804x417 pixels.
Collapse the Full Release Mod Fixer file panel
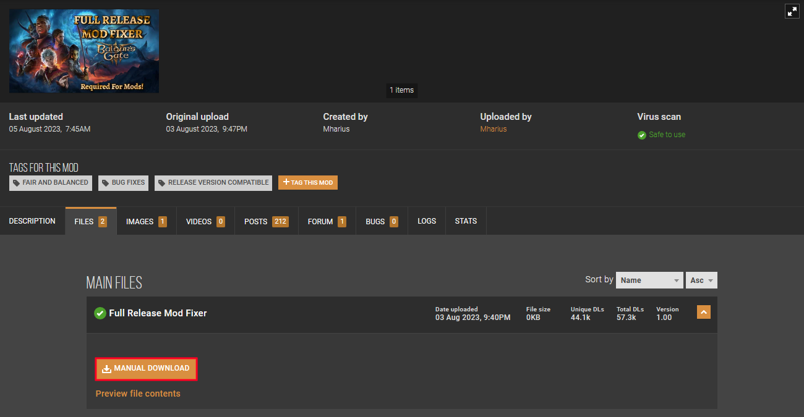[704, 312]
